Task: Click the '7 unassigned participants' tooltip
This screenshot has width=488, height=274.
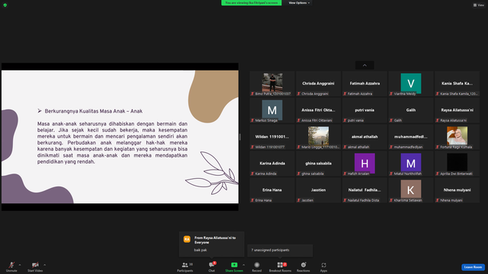Action: [x=280, y=250]
